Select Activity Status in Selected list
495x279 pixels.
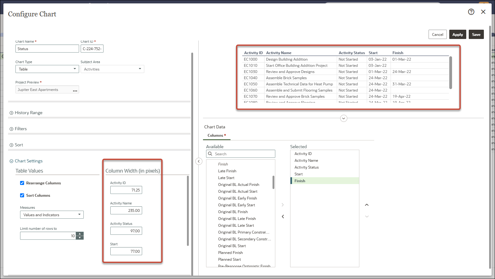point(325,167)
